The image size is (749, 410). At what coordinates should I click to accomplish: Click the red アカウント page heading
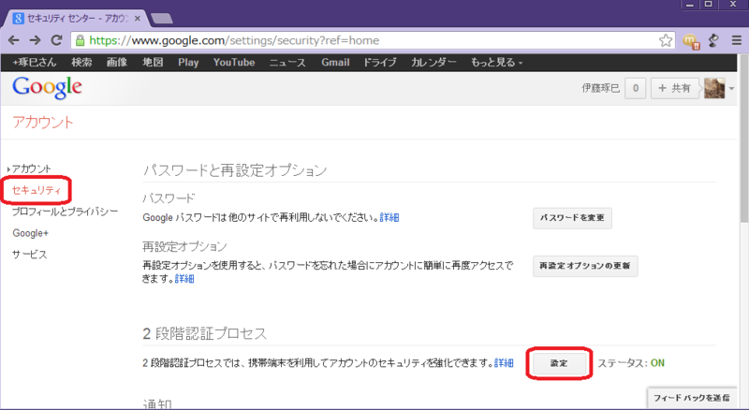43,123
